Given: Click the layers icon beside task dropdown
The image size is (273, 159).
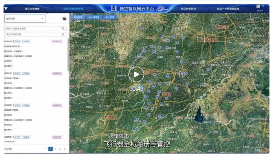Looking at the screenshot, I should pyautogui.click(x=64, y=18).
